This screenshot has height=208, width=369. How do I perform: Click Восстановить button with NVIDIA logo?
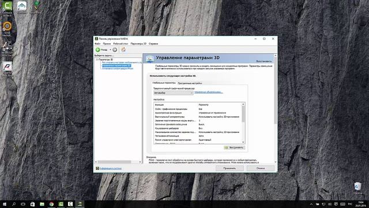pos(234,148)
